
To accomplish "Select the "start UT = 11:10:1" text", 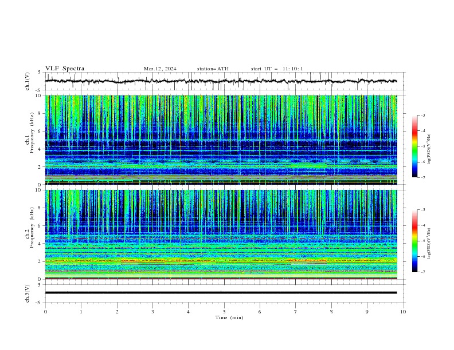I will 277,69.
